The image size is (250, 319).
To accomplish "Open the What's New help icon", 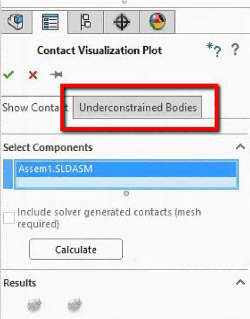I will [x=214, y=50].
